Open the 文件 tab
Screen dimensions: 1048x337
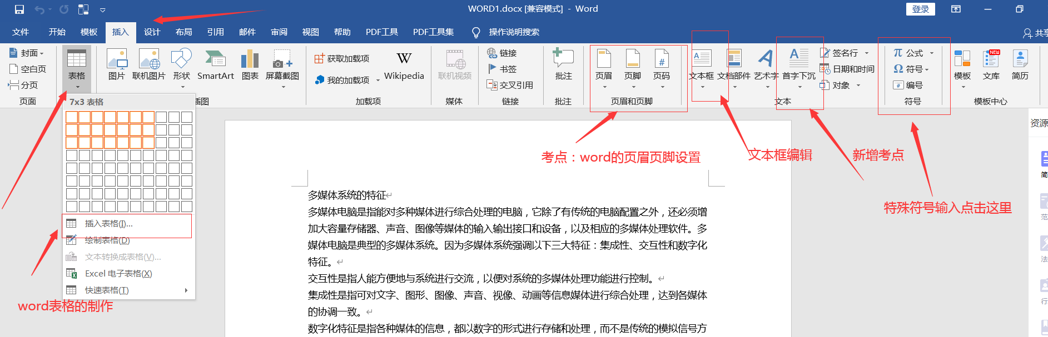21,32
